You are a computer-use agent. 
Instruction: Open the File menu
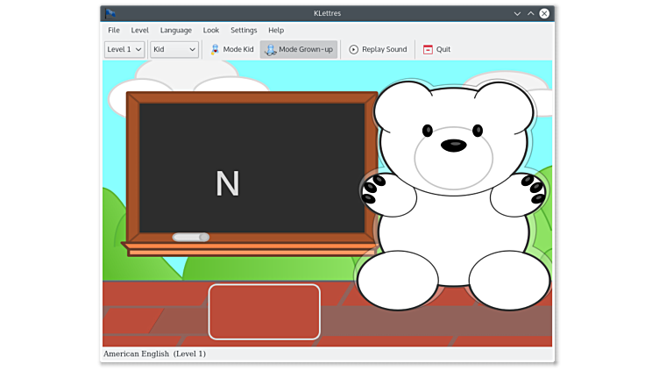point(114,30)
